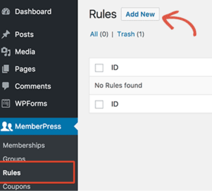View the Trash filter link
Screen dimensions: 212x191
(126, 34)
